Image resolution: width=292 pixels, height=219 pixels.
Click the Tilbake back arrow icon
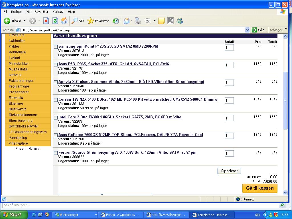click(7, 21)
